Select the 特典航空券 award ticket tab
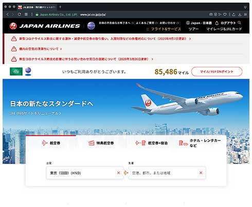This screenshot has width=252, height=207. [x=101, y=143]
